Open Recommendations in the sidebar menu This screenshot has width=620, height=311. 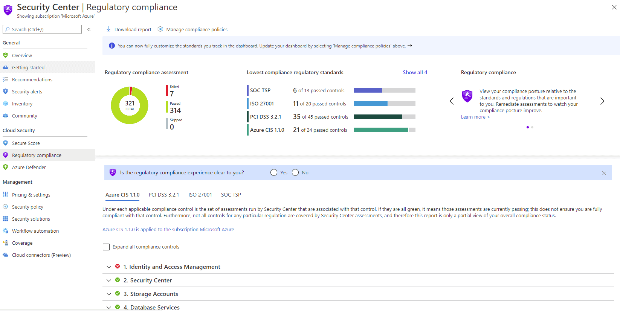(47, 79)
